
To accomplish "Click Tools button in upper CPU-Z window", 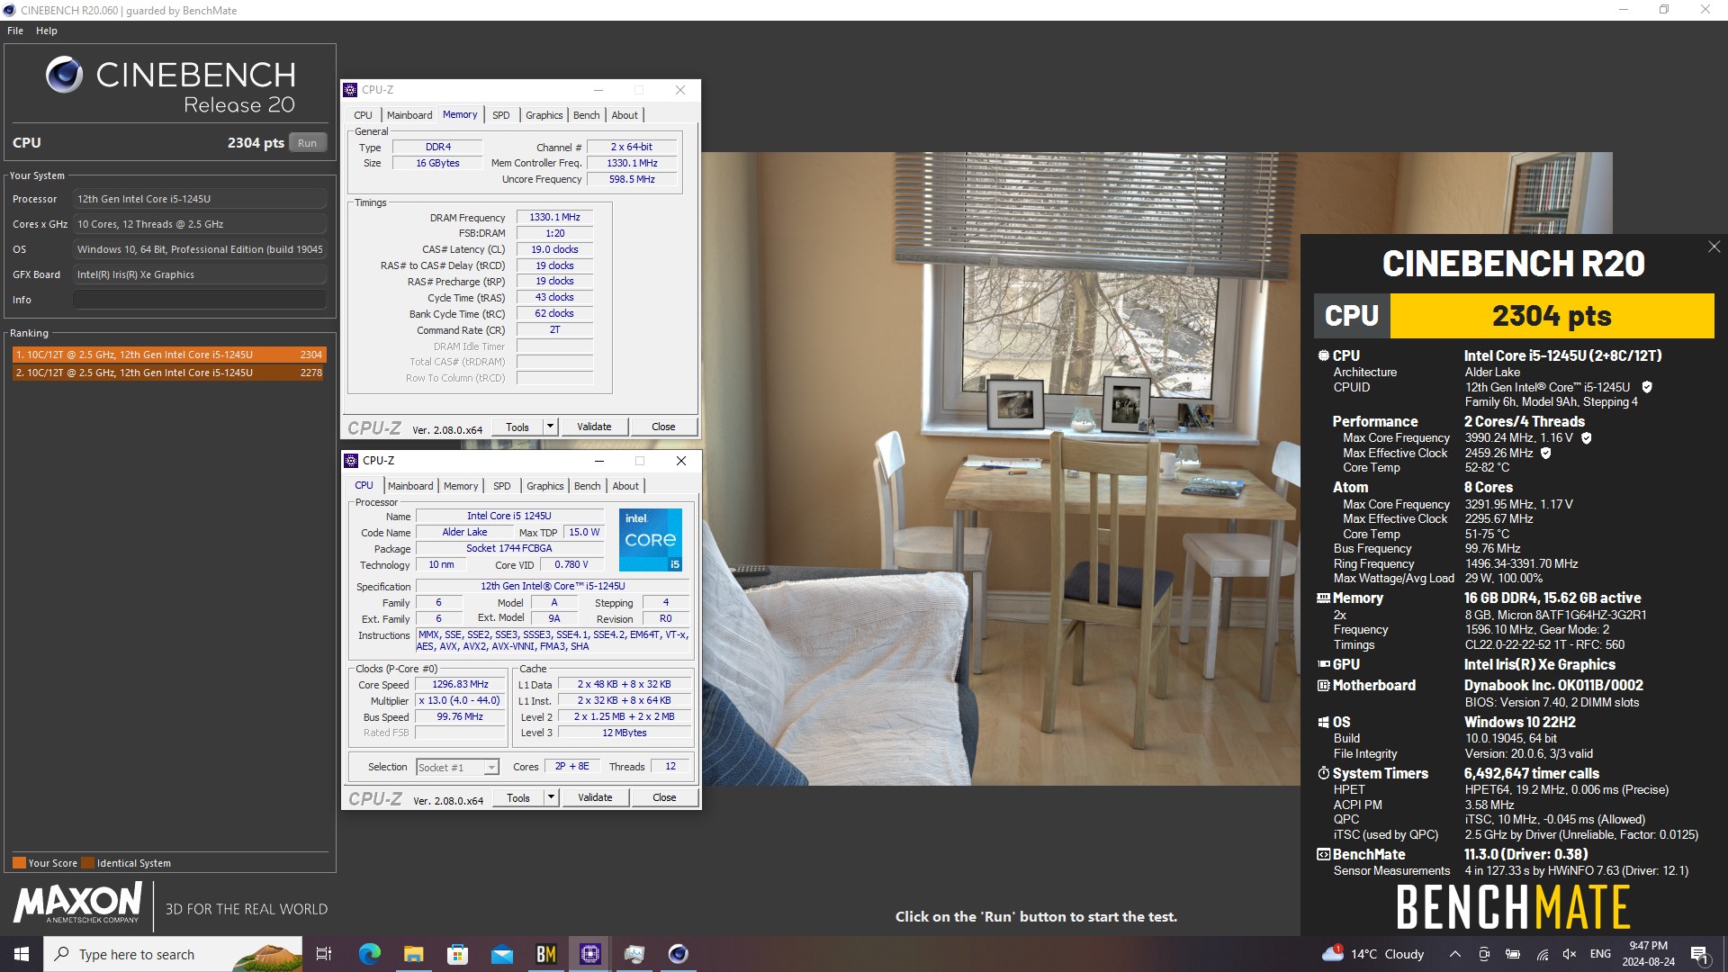I will [x=517, y=427].
